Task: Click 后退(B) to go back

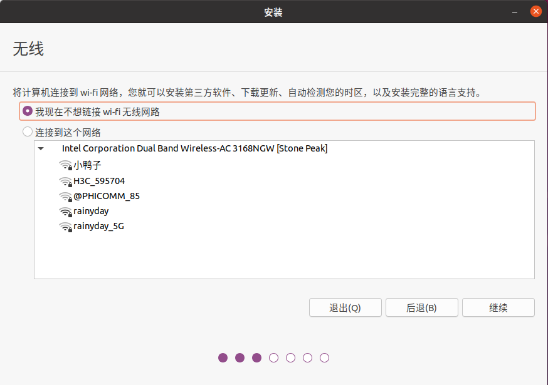Action: [421, 307]
